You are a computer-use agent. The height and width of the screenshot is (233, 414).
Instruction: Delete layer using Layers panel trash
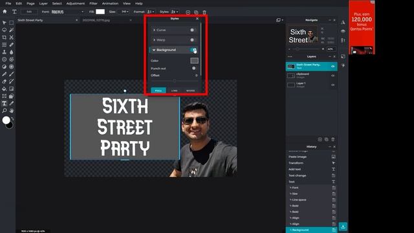pos(333,139)
